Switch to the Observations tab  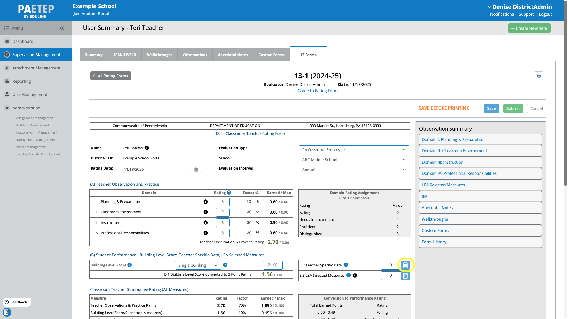[x=195, y=55]
